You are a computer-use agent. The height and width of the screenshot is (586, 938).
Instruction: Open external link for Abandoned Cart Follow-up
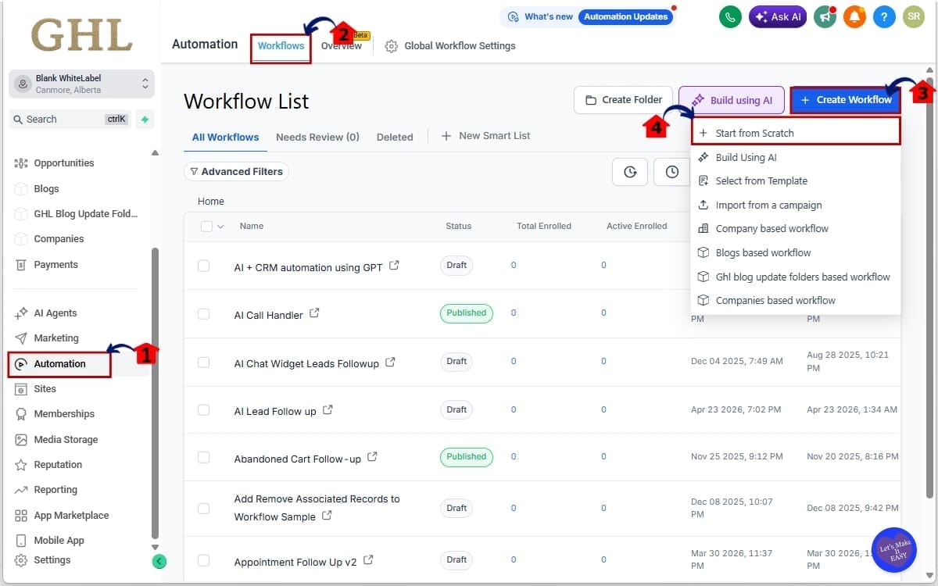[372, 457]
